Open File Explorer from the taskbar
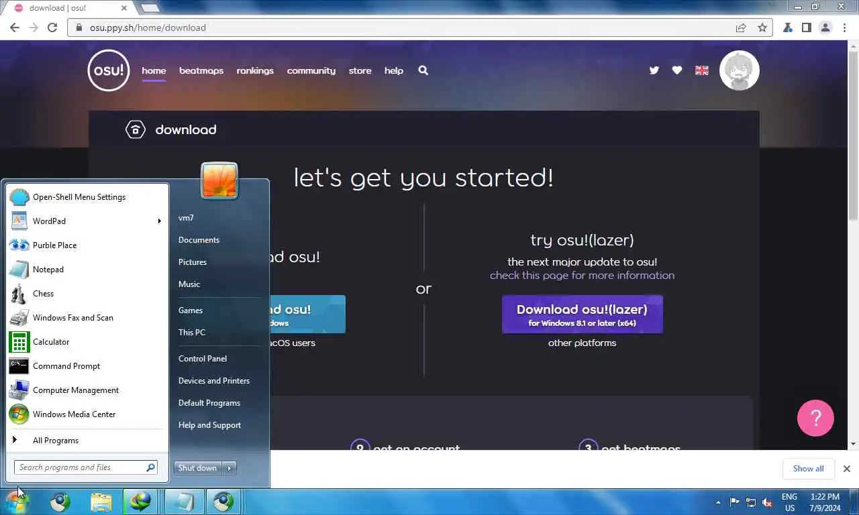 click(x=101, y=502)
